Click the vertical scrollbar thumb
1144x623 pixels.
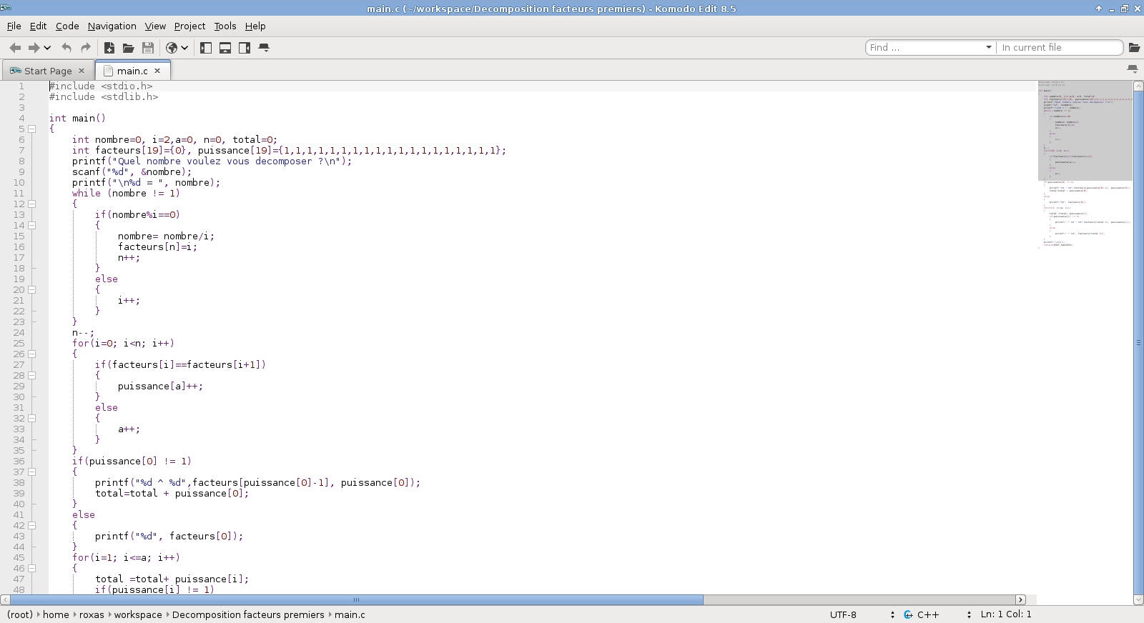(x=1138, y=343)
